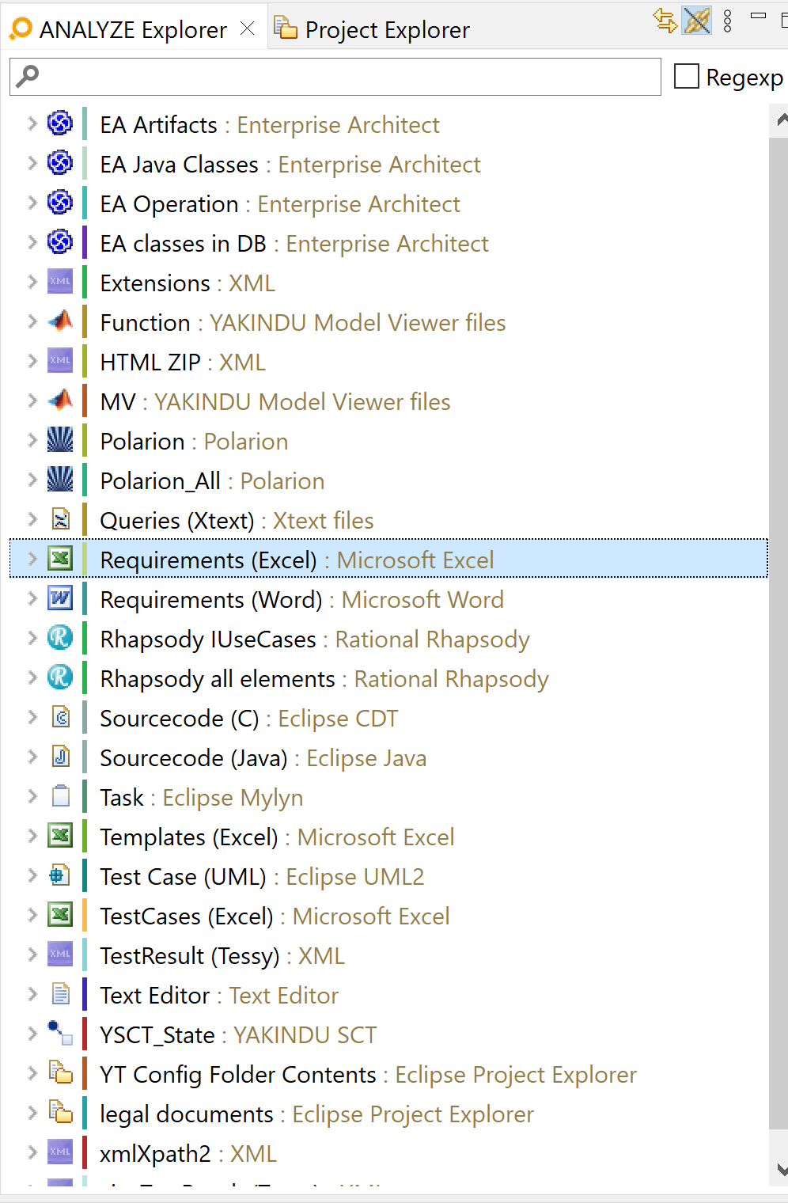
Task: Click the scrollbar up arrow
Action: (781, 120)
